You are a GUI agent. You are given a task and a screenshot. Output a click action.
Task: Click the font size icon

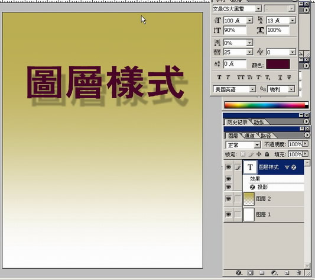click(x=217, y=20)
